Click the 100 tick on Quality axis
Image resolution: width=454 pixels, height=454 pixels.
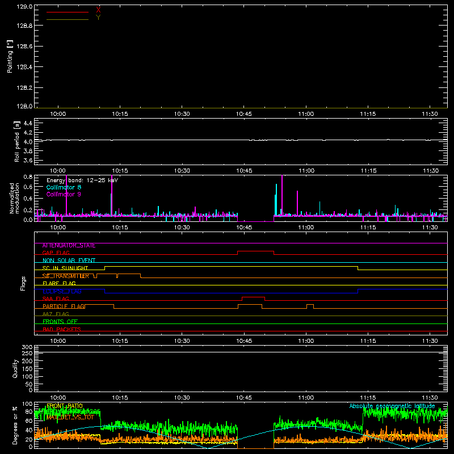(x=27, y=377)
